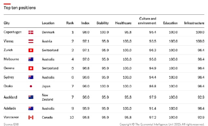Click the Infrastructure column header

coord(194,23)
